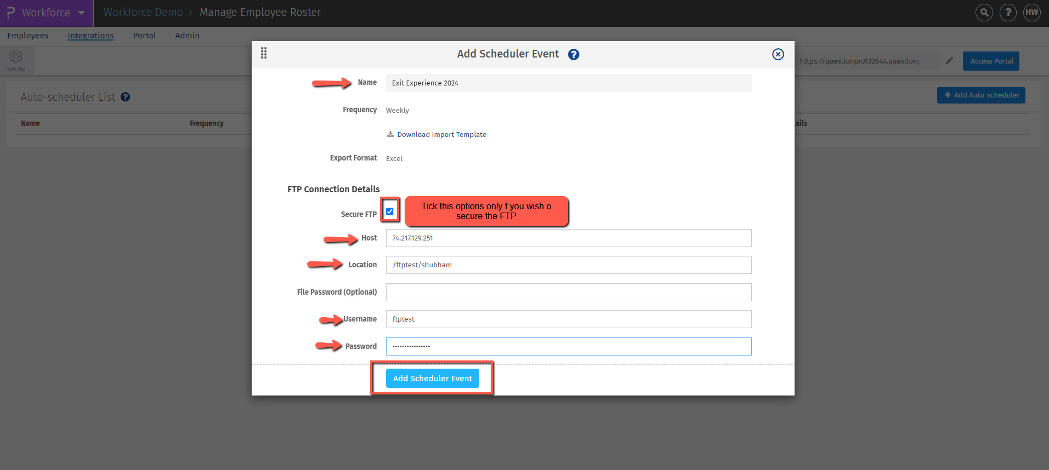Open the HW user profile avatar
Viewport: 1049px width, 470px height.
click(x=1031, y=13)
